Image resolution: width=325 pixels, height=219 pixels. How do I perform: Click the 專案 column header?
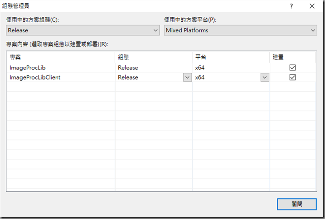61,57
